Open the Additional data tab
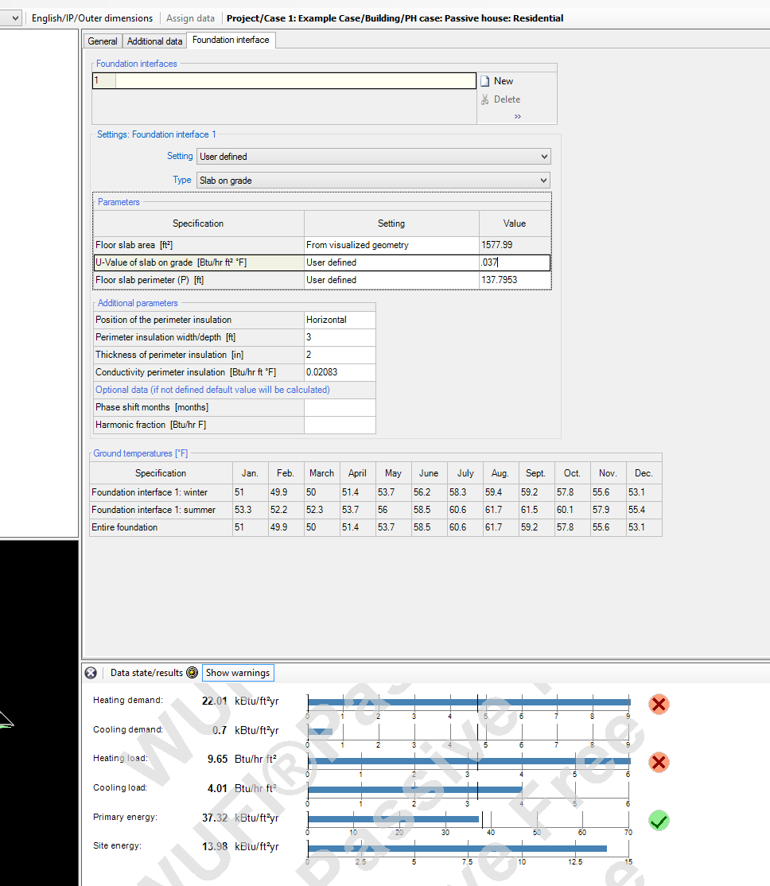 [155, 41]
